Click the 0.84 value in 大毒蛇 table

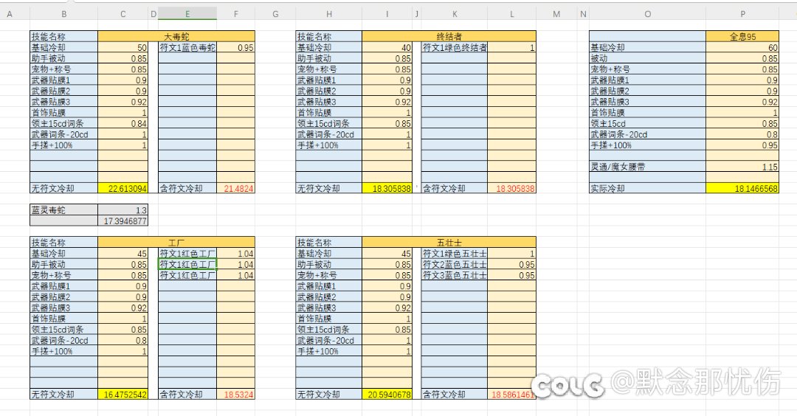click(x=123, y=123)
